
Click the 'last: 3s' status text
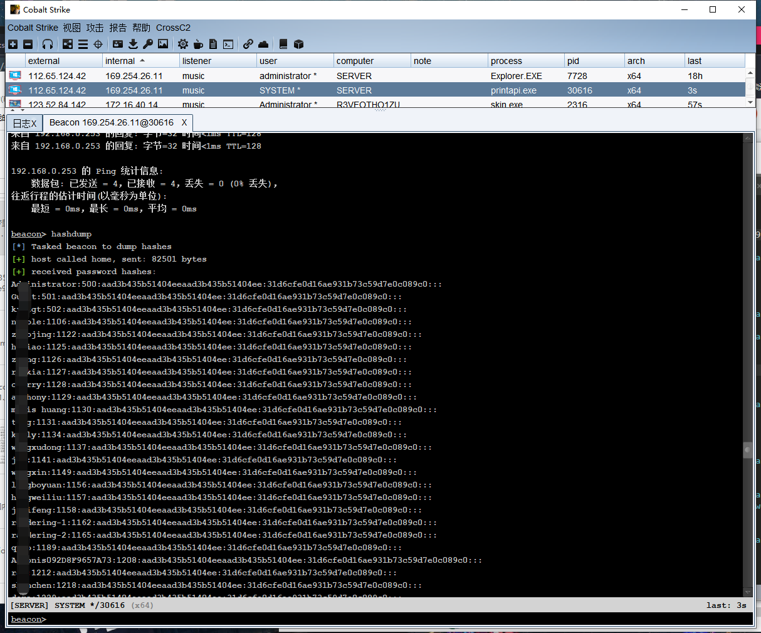coord(726,605)
